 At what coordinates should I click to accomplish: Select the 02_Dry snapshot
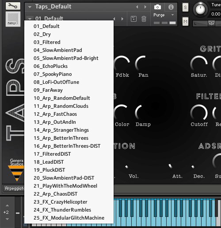[x=69, y=34]
